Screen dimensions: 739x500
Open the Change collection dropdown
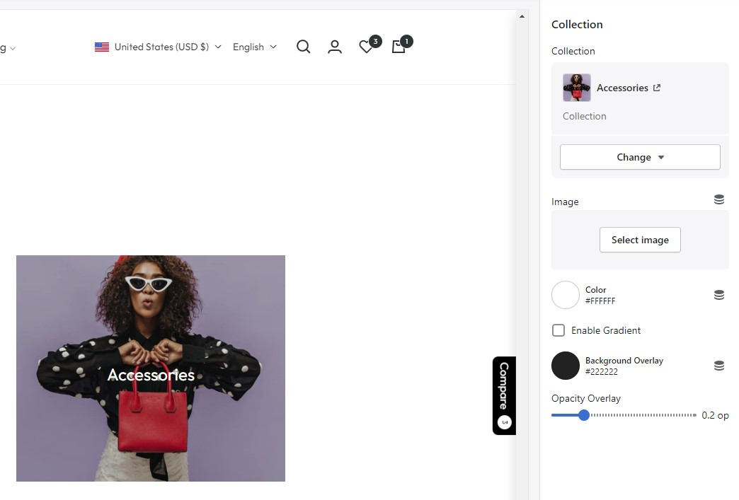[640, 157]
